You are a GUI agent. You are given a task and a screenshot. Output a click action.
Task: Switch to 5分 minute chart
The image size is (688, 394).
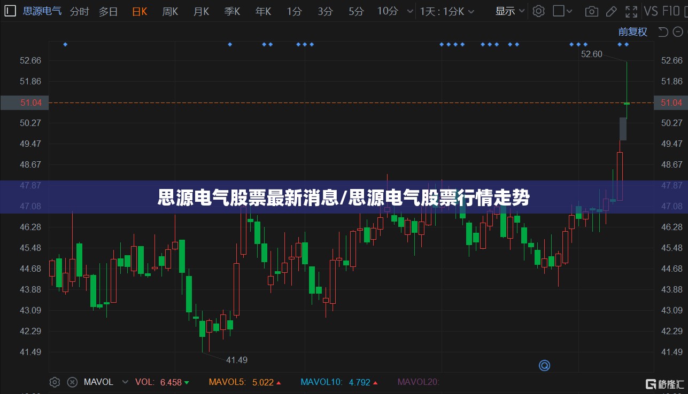(x=356, y=11)
